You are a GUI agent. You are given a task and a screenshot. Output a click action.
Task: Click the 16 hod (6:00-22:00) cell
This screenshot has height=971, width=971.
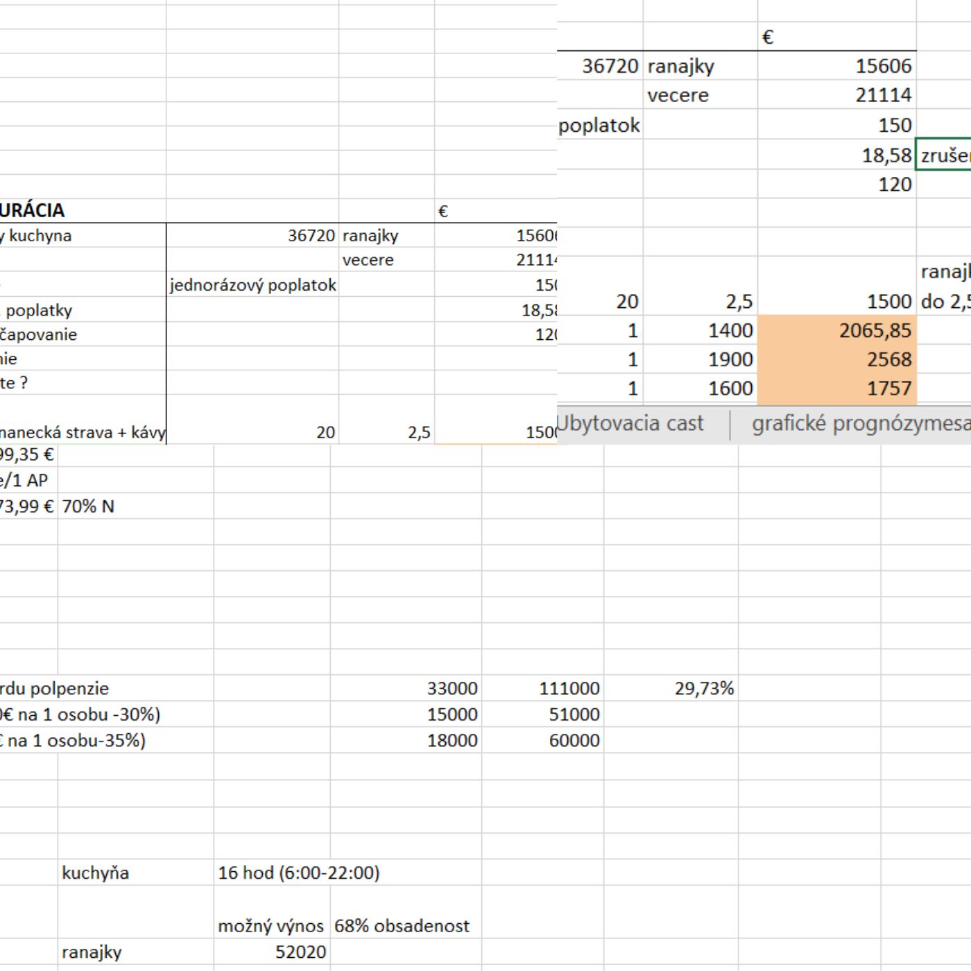pos(298,873)
